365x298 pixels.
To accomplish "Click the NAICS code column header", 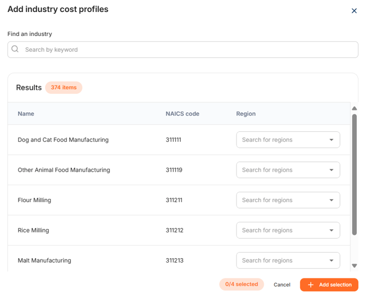I will click(x=182, y=114).
